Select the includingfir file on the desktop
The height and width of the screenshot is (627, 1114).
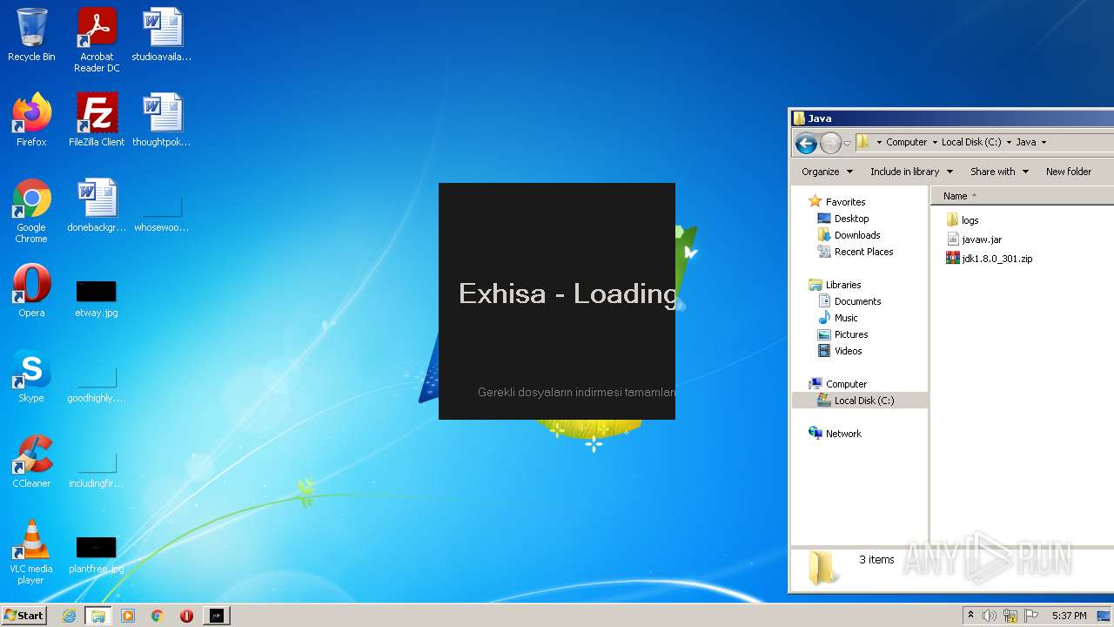[x=97, y=470]
